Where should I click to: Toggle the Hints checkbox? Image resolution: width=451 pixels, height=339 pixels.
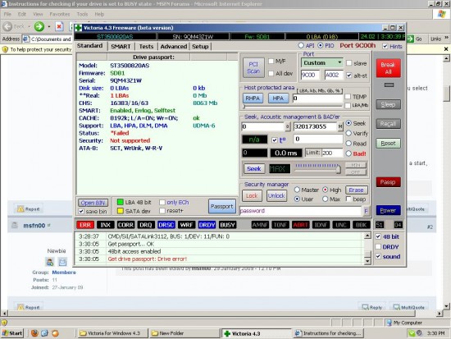pyautogui.click(x=385, y=46)
